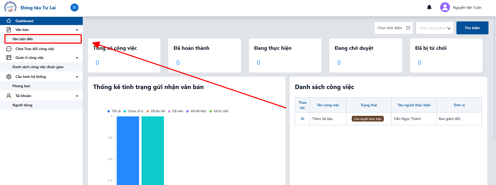Toggle the Tất cả legend swatch

(x=109, y=111)
